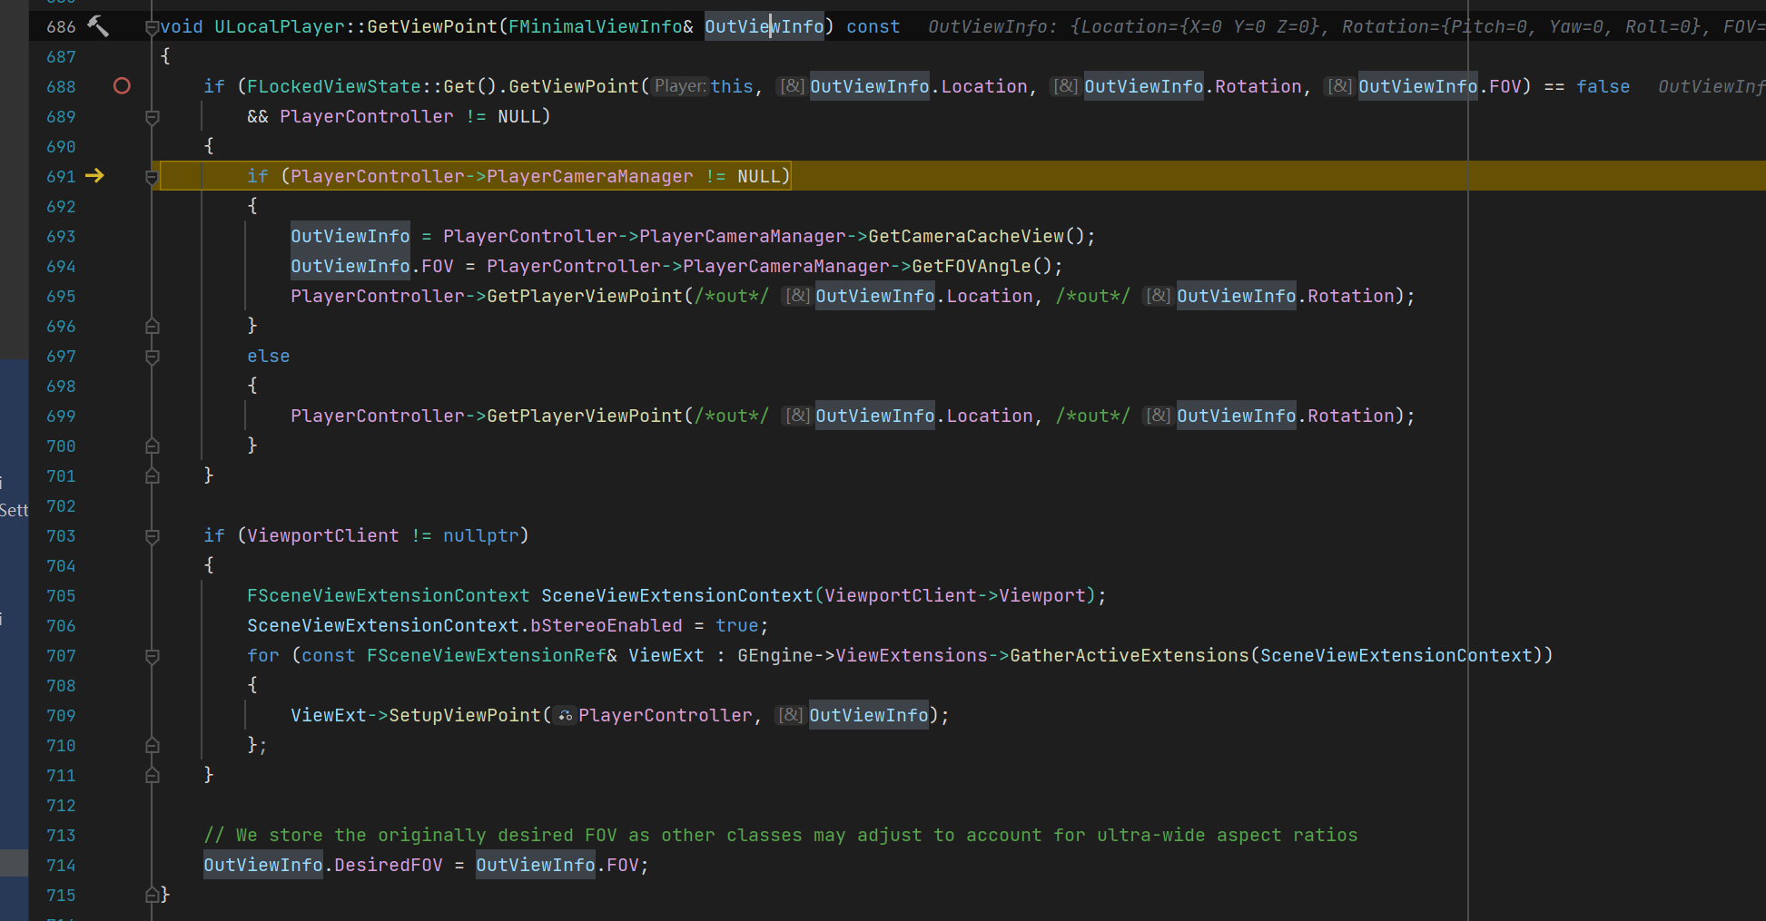Viewport: 1766px width, 921px height.
Task: Collapse the if block on line 691
Action: [153, 177]
